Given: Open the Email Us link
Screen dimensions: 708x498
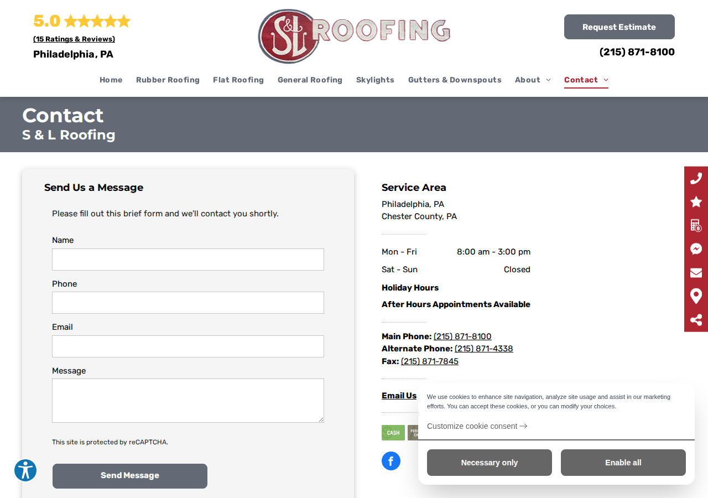Looking at the screenshot, I should 399,396.
